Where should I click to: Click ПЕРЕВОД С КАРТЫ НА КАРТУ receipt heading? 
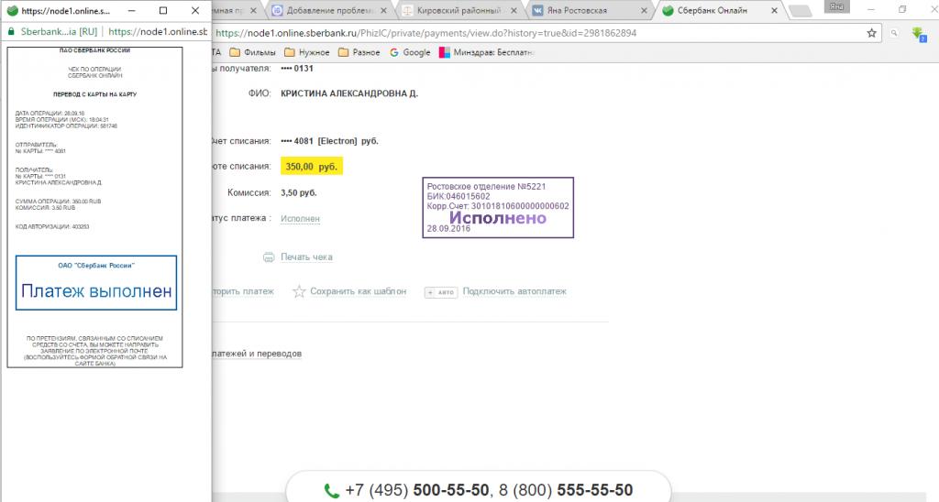pyautogui.click(x=94, y=94)
